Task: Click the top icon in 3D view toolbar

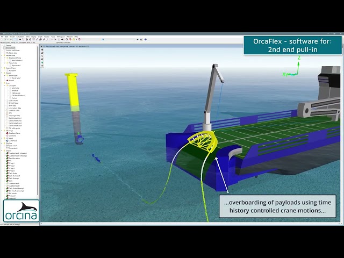Action: (42, 49)
